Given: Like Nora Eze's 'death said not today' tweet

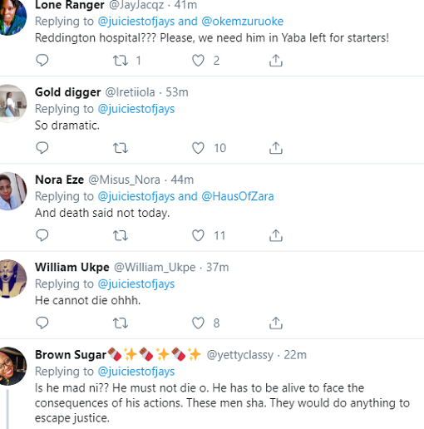Looking at the screenshot, I should pyautogui.click(x=198, y=235).
